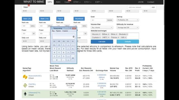Open the Sort by dropdown
Viewport: 179px width, 100px height.
click(128, 20)
